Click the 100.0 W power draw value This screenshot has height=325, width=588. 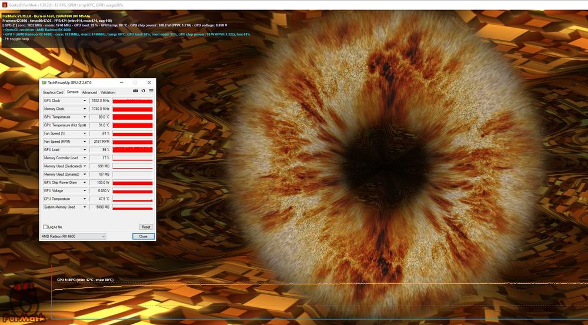pos(100,183)
